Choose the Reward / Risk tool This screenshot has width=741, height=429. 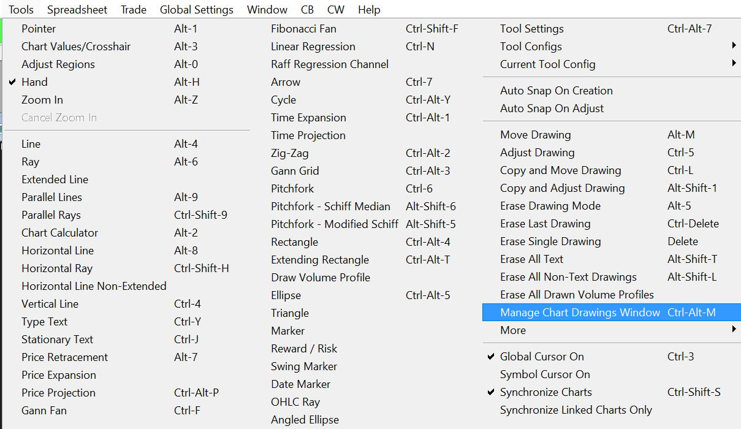pyautogui.click(x=304, y=349)
